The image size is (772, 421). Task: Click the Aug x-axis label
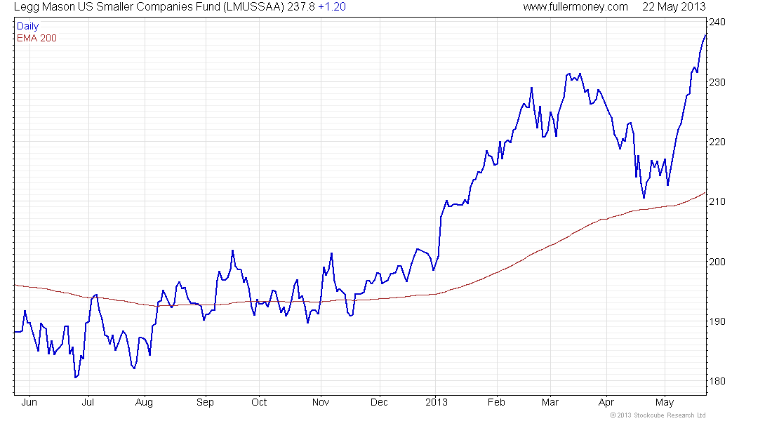click(144, 403)
